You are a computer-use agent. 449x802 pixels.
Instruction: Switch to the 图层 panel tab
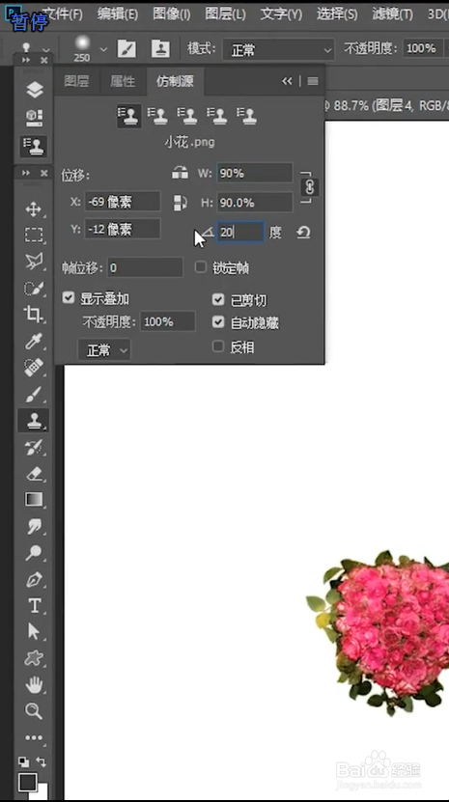[x=77, y=81]
